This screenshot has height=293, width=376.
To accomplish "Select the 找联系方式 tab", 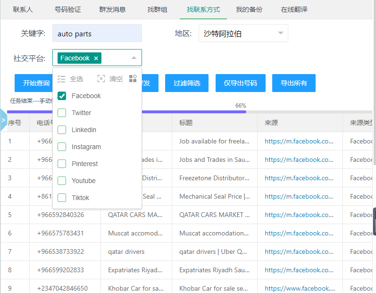I will 203,9.
